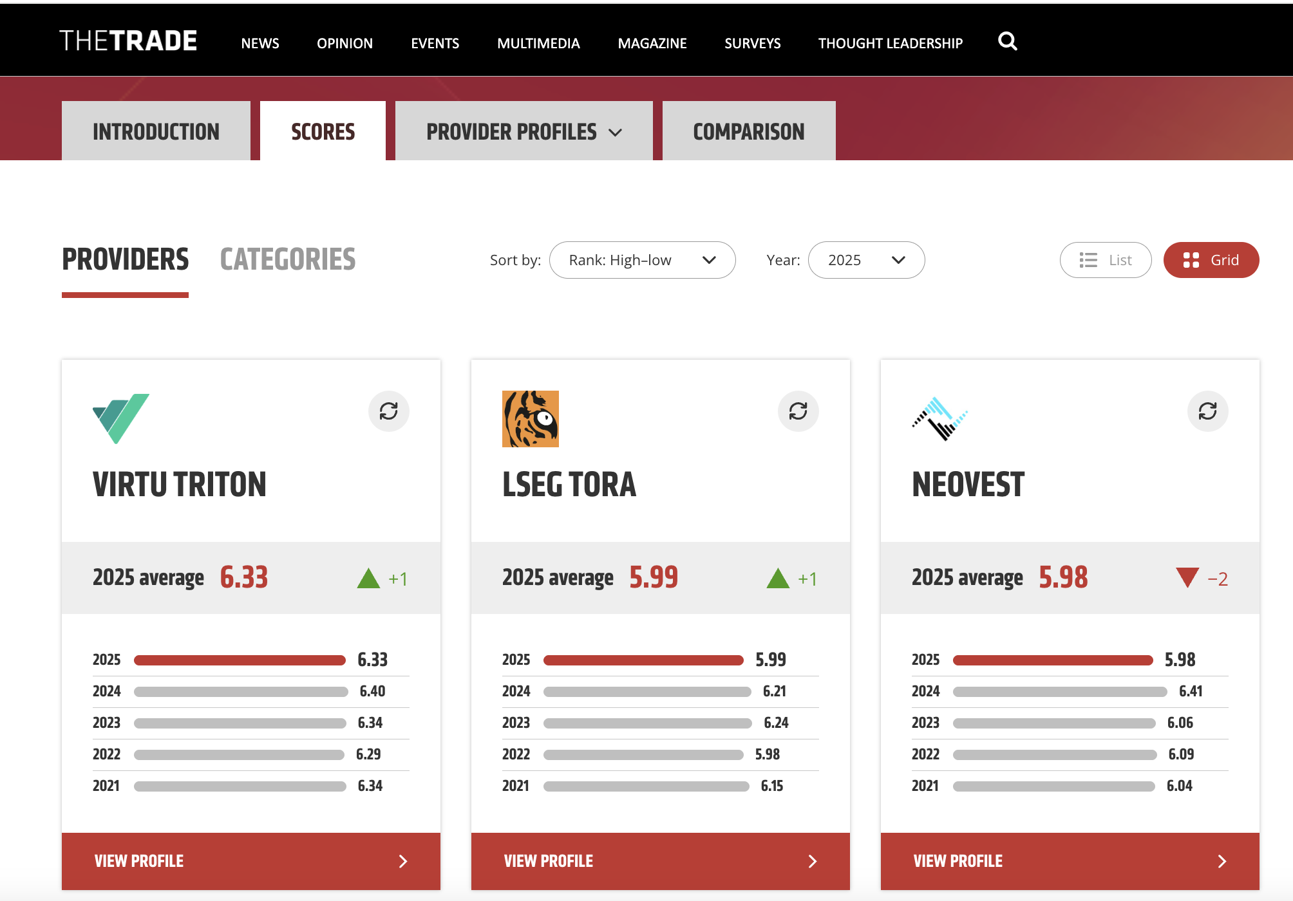Expand the Provider Profiles menu
Image resolution: width=1293 pixels, height=901 pixels.
(524, 131)
